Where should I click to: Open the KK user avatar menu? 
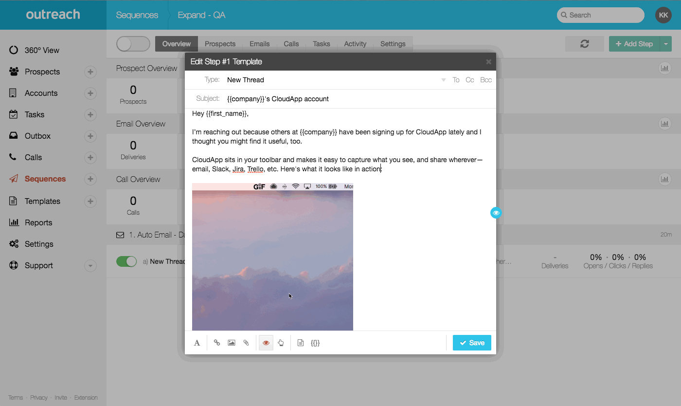coord(663,15)
